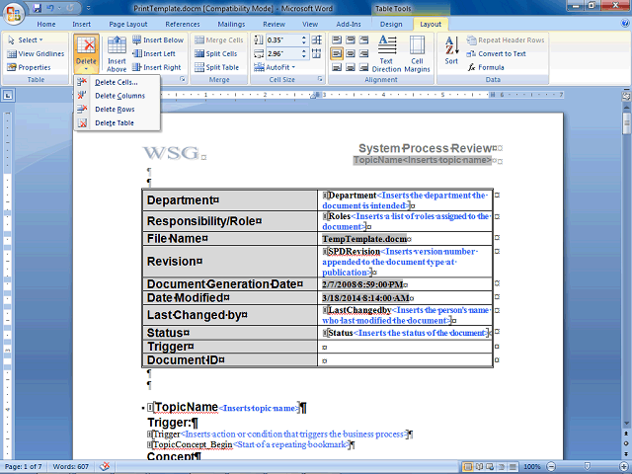Open the AutoFit dropdown
Viewport: 632px width, 474px height.
point(275,67)
